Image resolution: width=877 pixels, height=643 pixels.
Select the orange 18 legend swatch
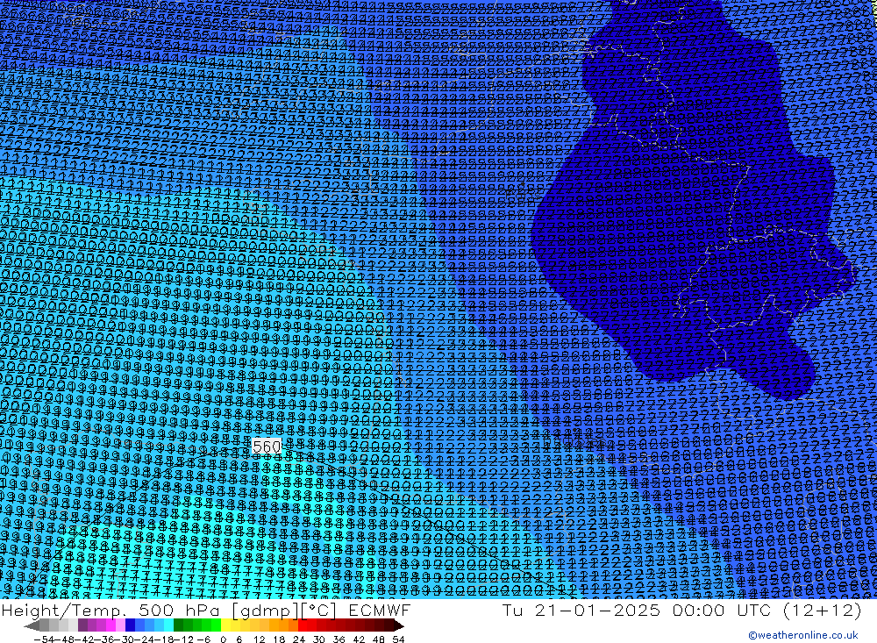pyautogui.click(x=283, y=625)
